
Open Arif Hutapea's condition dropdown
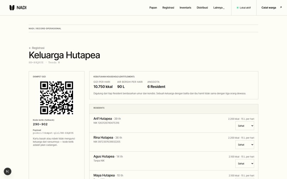coord(245,126)
